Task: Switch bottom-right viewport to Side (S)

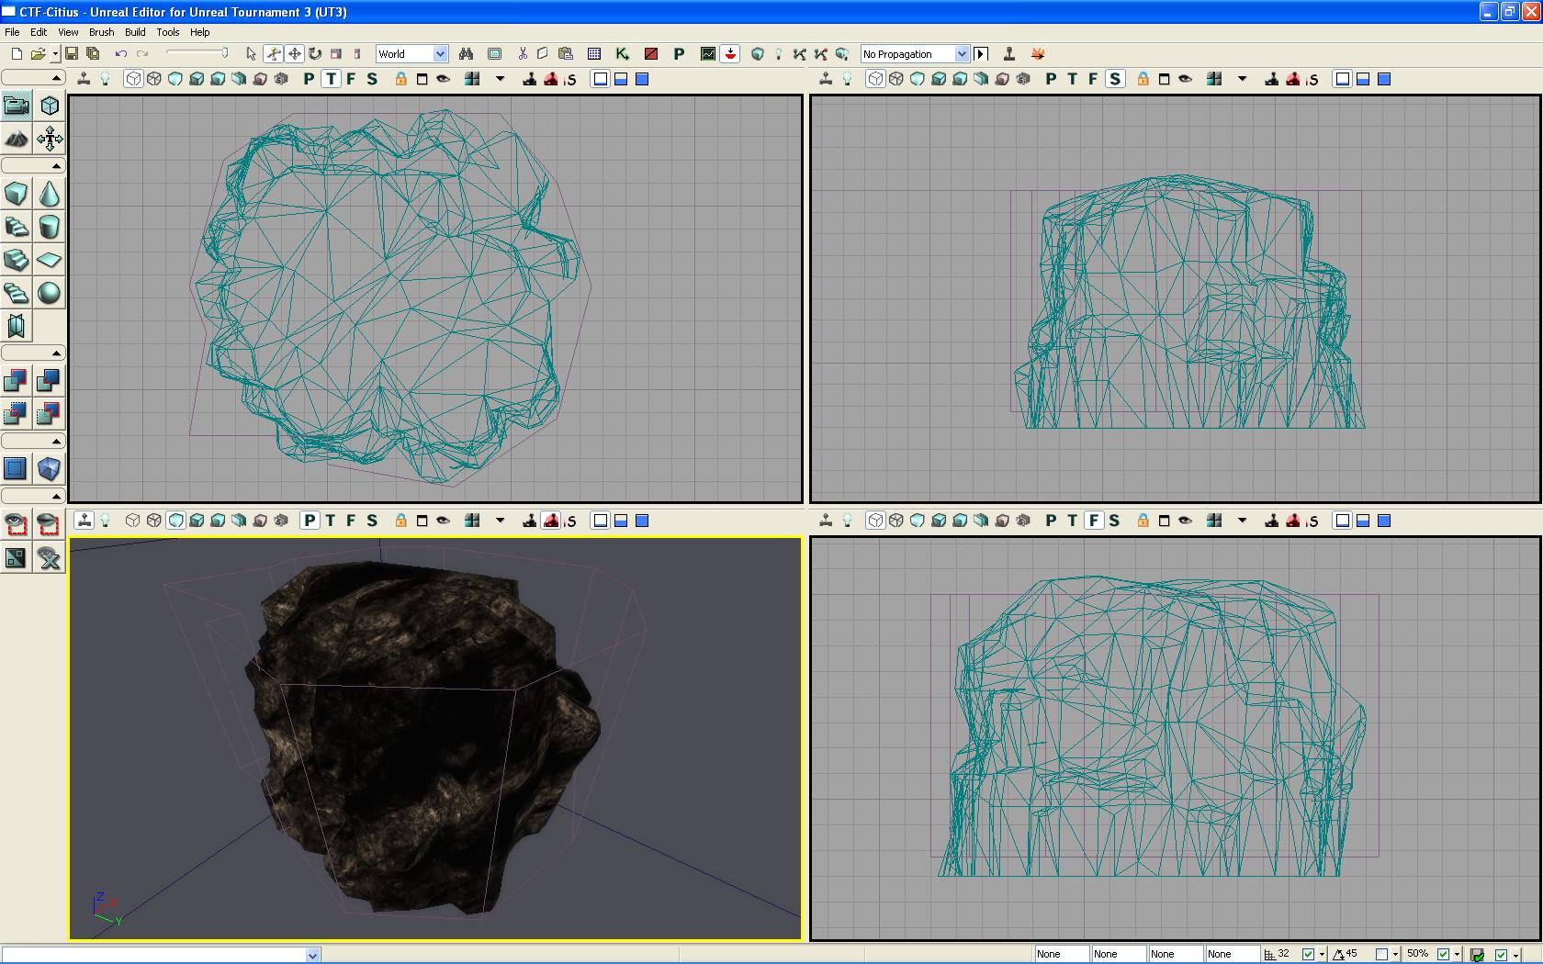Action: (x=1114, y=521)
